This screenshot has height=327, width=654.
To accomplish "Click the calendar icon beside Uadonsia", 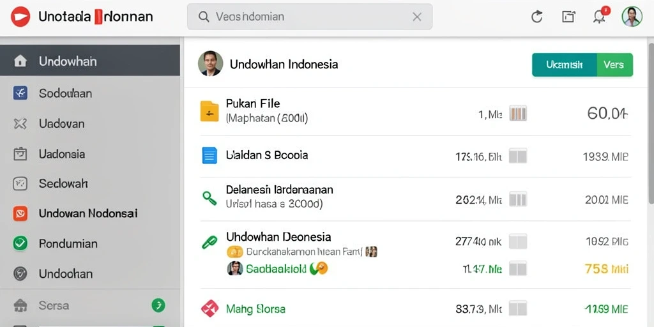I will (20, 154).
